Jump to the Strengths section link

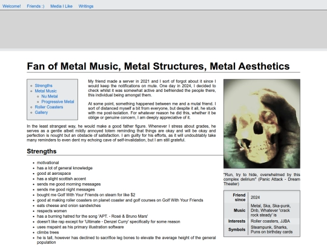44,86
